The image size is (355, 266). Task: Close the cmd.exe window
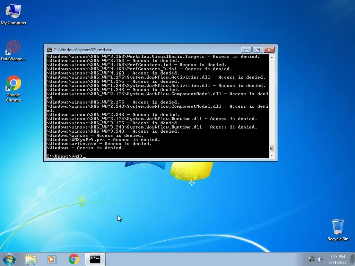[269, 50]
